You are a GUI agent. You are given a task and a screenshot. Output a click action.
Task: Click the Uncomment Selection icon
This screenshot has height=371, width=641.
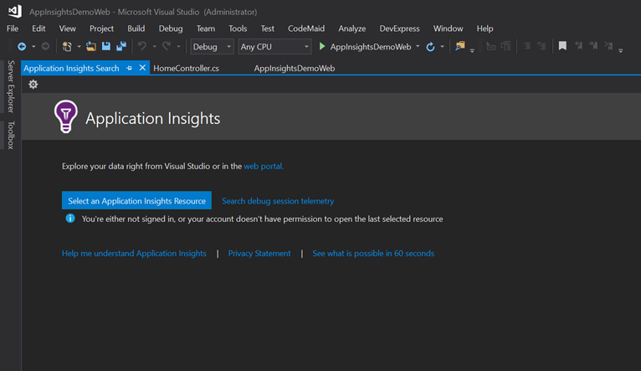541,46
